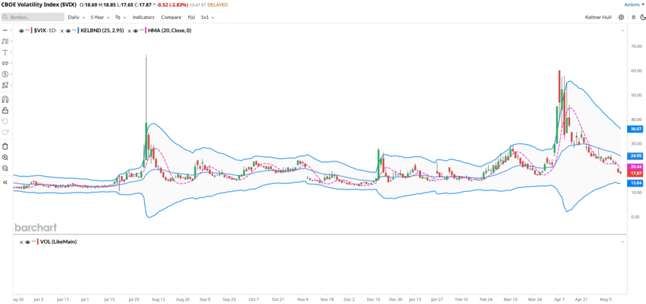Viewport: 646px width, 304px height.
Task: Open the Actions dropdown menu
Action: (x=632, y=4)
